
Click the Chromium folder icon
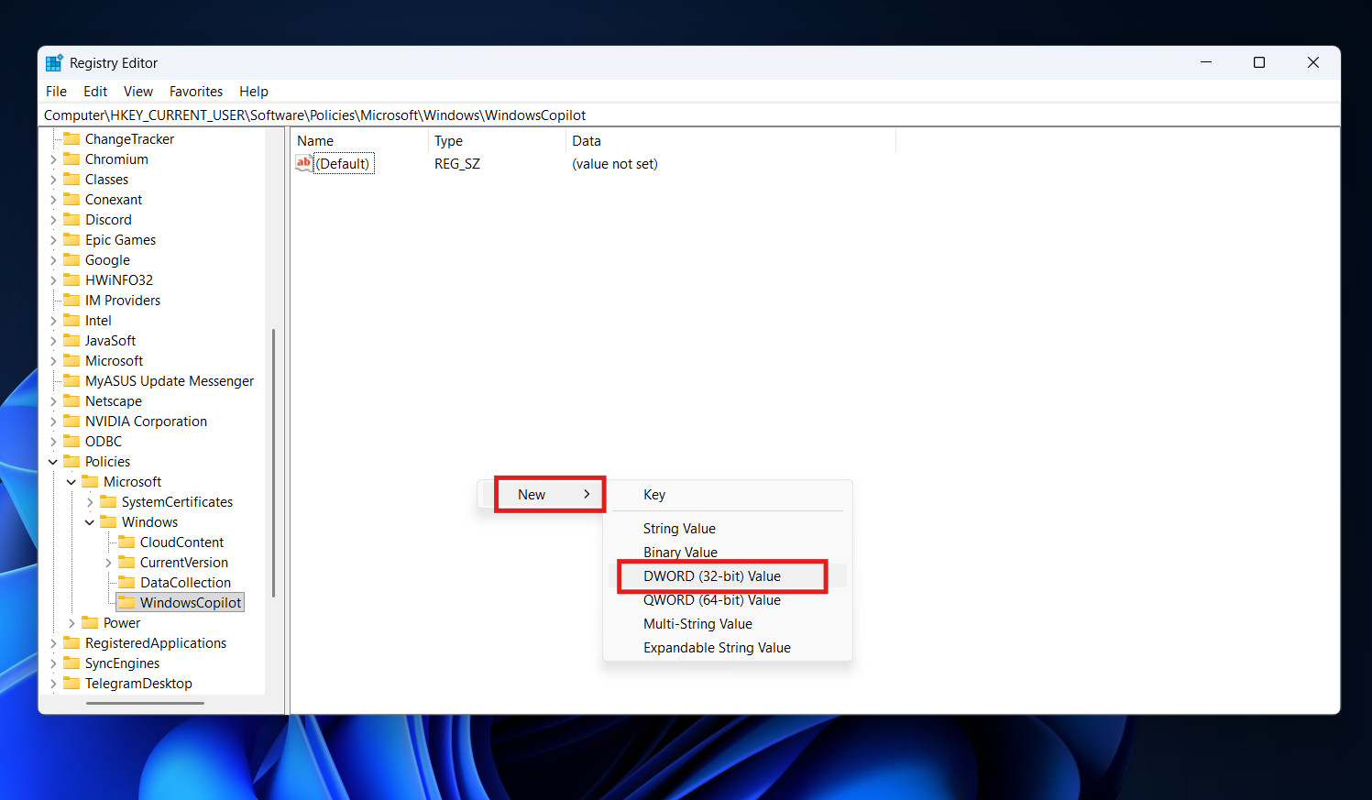point(71,159)
